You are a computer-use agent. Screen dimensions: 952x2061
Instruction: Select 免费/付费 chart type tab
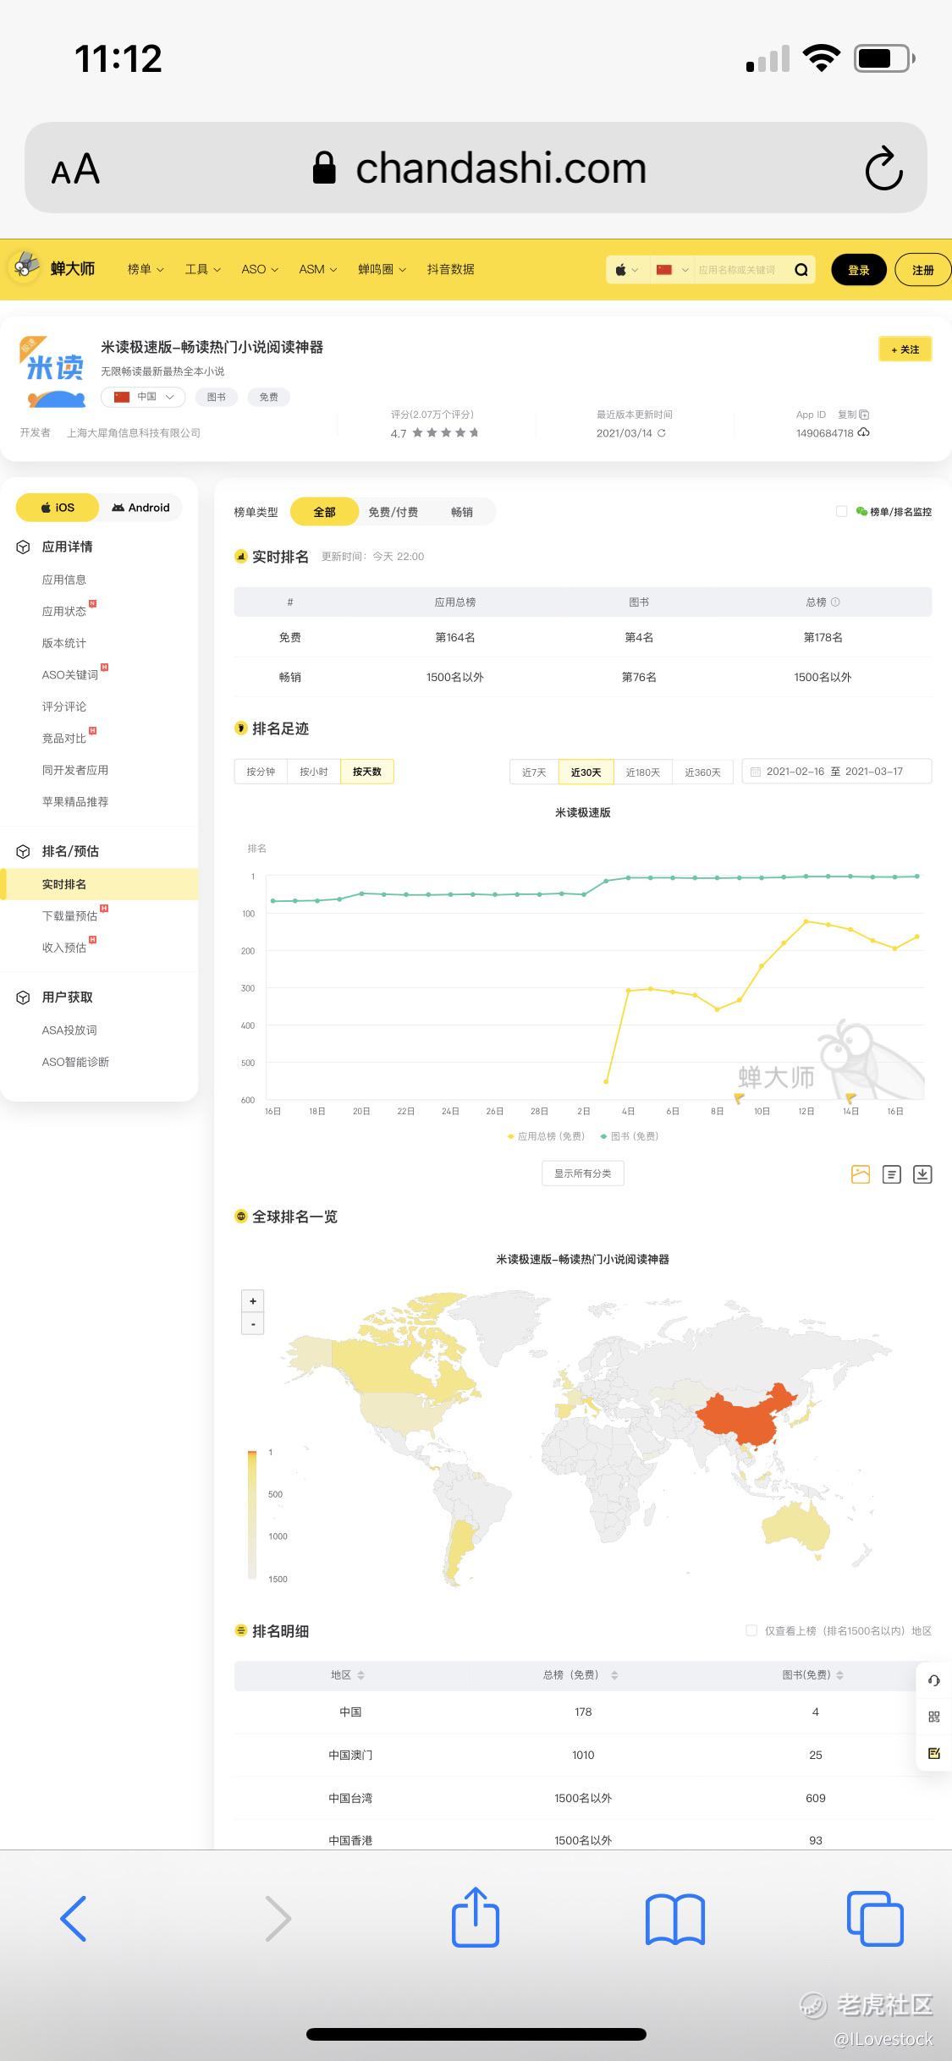[393, 512]
